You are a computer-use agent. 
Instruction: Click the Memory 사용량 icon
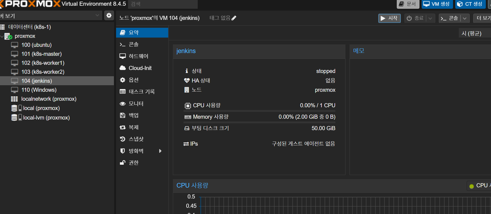[188, 117]
